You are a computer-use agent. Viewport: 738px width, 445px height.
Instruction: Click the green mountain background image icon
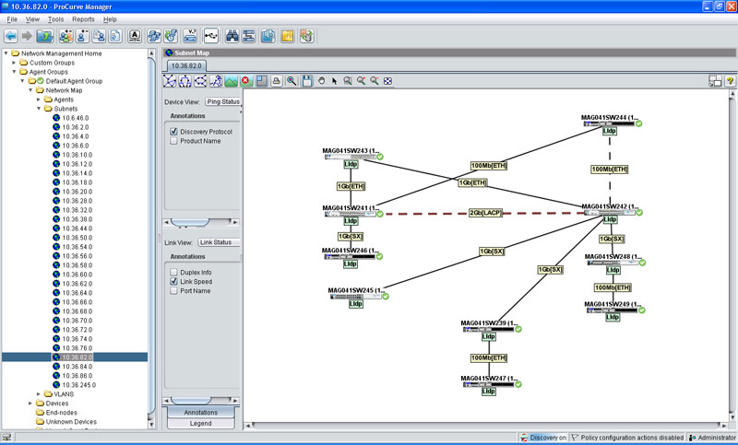coord(232,81)
